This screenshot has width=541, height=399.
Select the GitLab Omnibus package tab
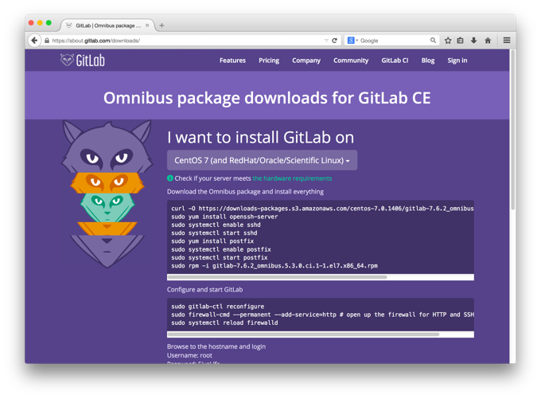click(108, 25)
